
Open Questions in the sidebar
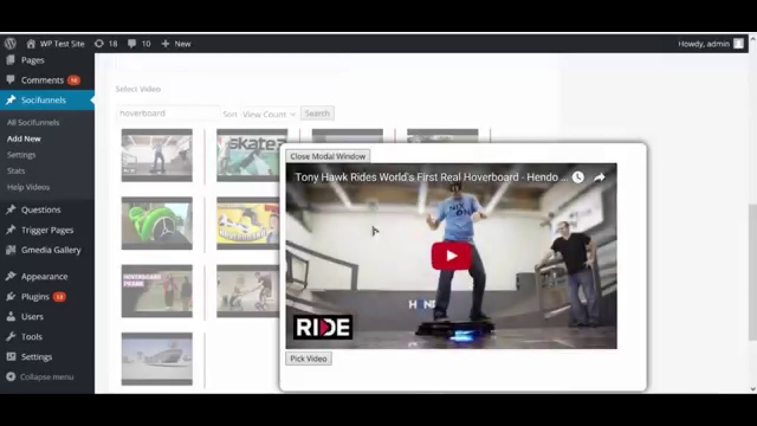click(x=41, y=209)
